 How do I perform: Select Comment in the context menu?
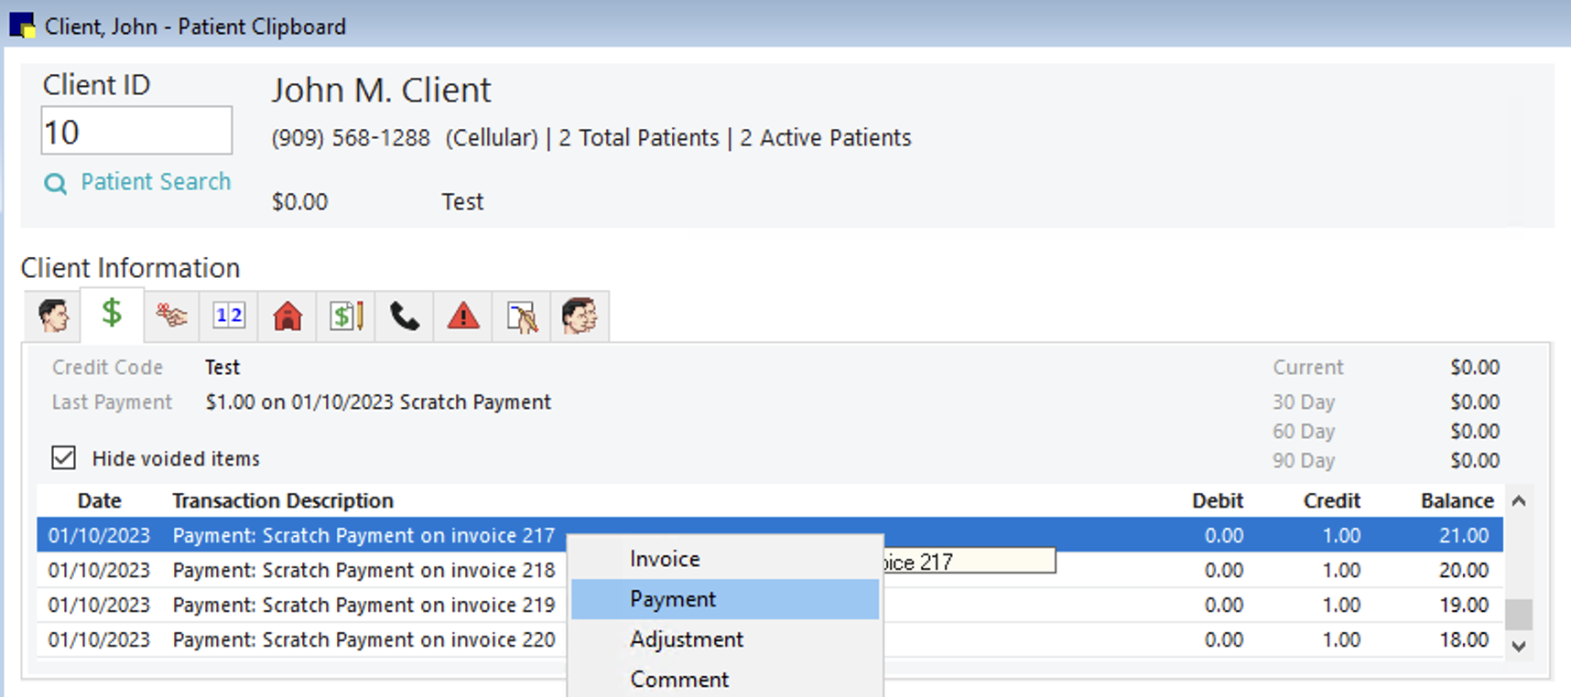click(x=679, y=680)
